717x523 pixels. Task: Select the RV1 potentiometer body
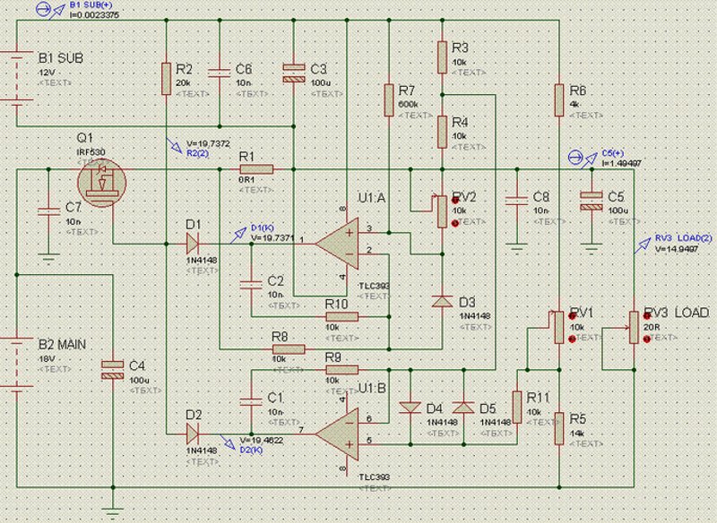pos(559,328)
